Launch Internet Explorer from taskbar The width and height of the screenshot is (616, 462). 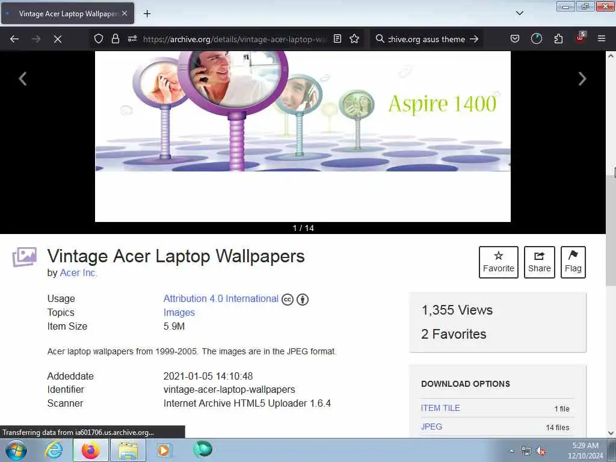pos(54,450)
